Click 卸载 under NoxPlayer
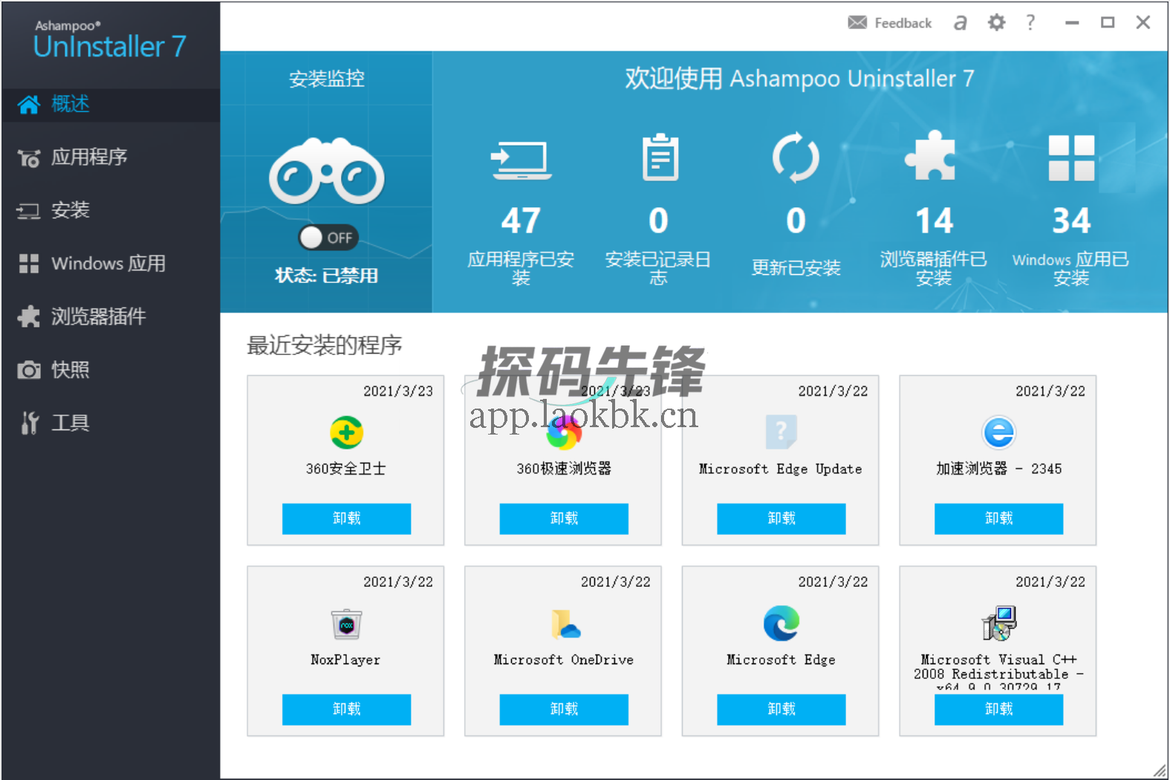The width and height of the screenshot is (1170, 780). coord(346,709)
